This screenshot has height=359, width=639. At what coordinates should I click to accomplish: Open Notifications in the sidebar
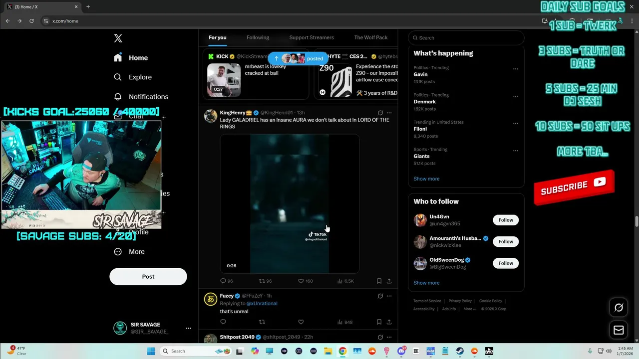[141, 97]
